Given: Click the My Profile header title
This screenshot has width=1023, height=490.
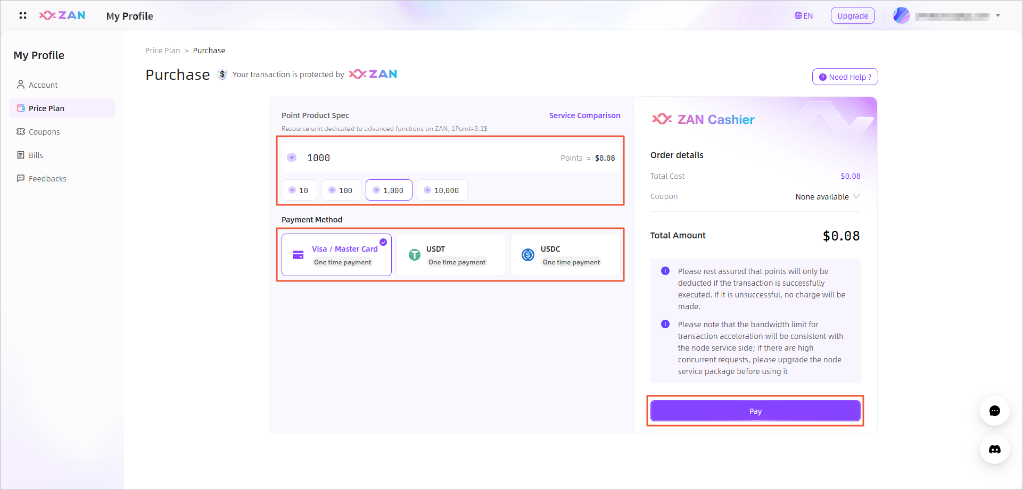Looking at the screenshot, I should pyautogui.click(x=130, y=16).
